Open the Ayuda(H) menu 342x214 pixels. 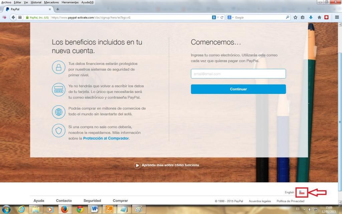click(x=88, y=2)
